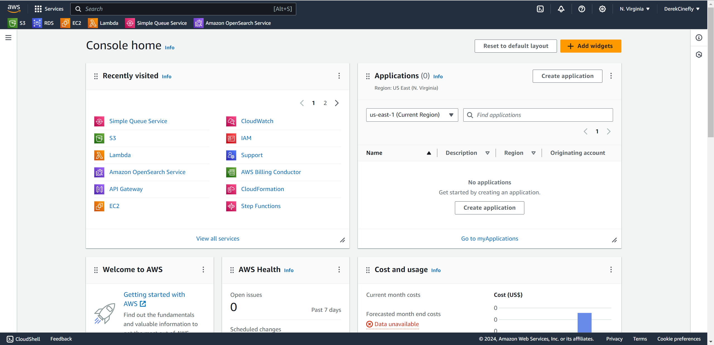Open the settings gear icon
714x345 pixels.
tap(602, 9)
